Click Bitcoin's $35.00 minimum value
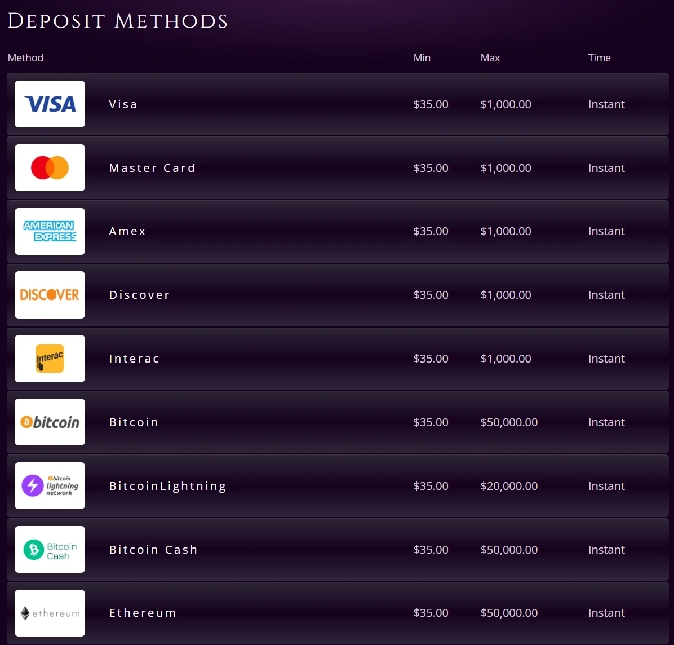The height and width of the screenshot is (645, 674). tap(431, 422)
